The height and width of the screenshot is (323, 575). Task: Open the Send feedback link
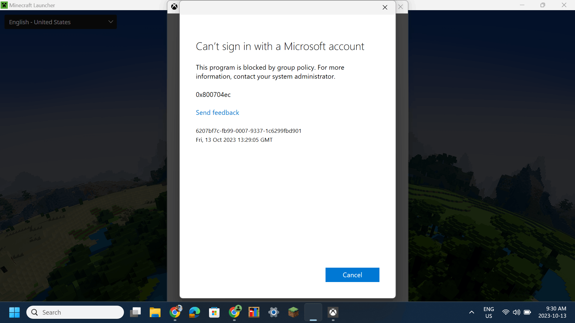pos(217,112)
